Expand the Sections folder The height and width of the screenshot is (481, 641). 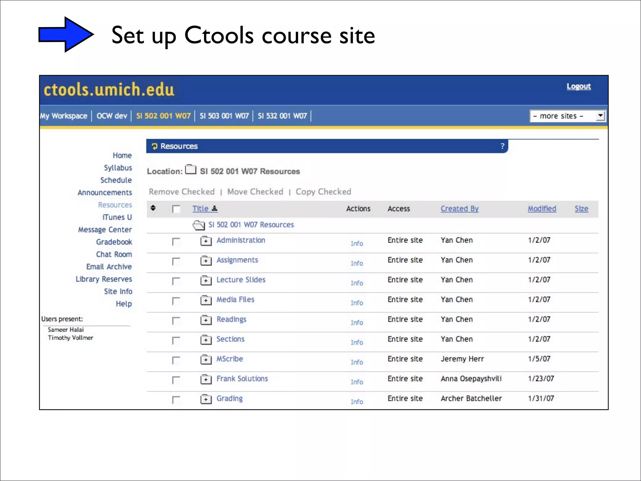206,339
